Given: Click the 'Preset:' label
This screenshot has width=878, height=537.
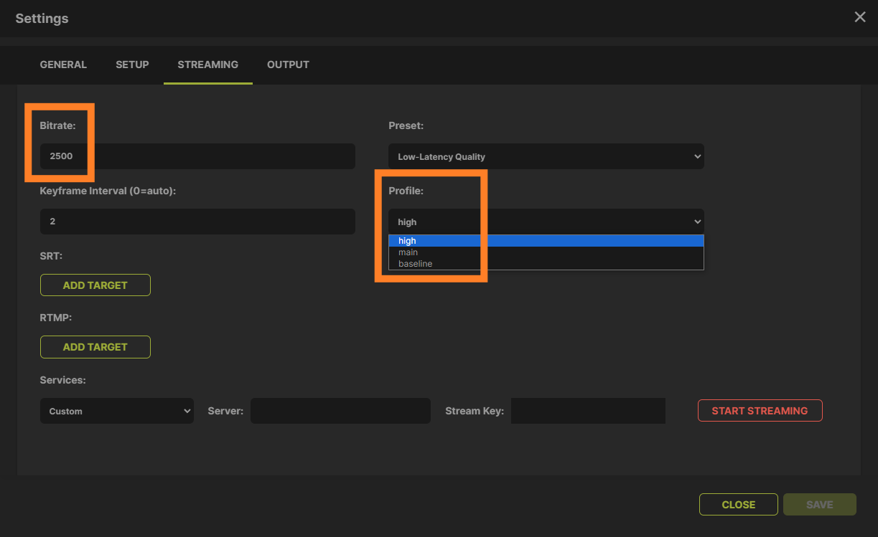Looking at the screenshot, I should [x=406, y=125].
